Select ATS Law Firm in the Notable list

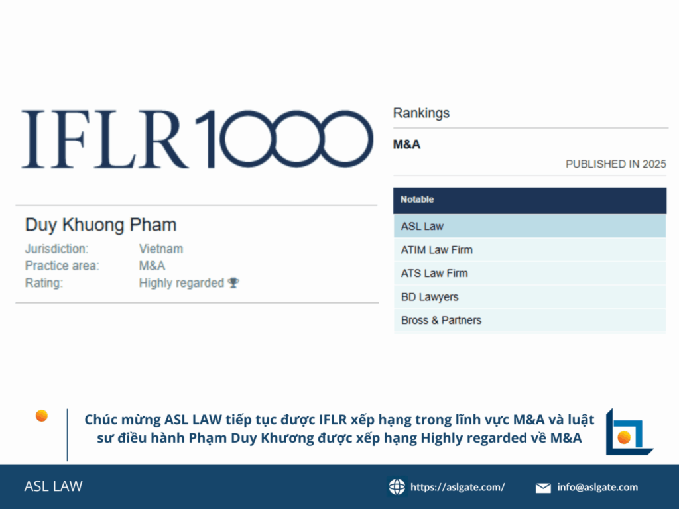coord(530,273)
